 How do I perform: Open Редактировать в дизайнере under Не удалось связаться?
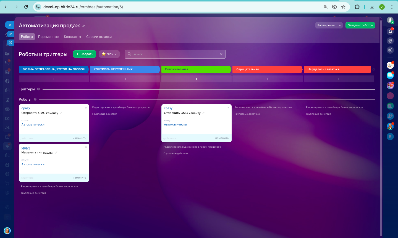(x=335, y=107)
